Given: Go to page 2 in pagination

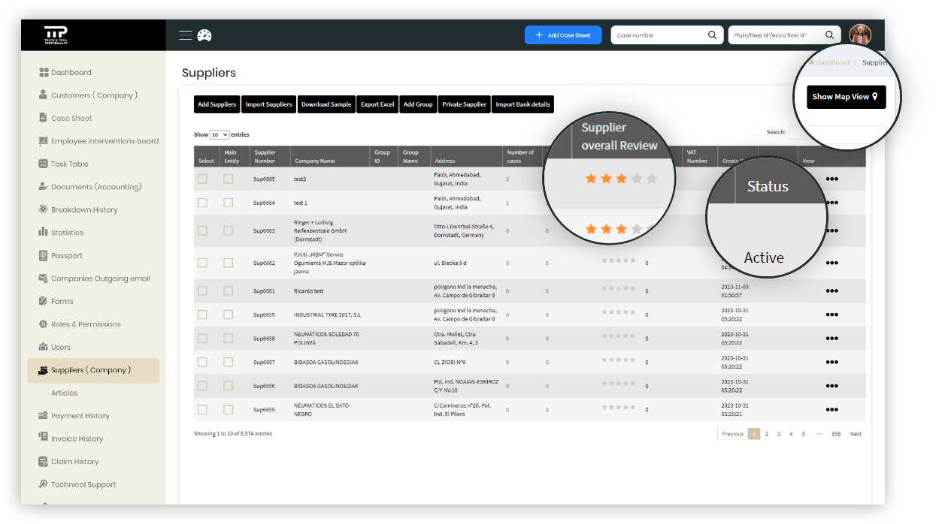Looking at the screenshot, I should [767, 434].
